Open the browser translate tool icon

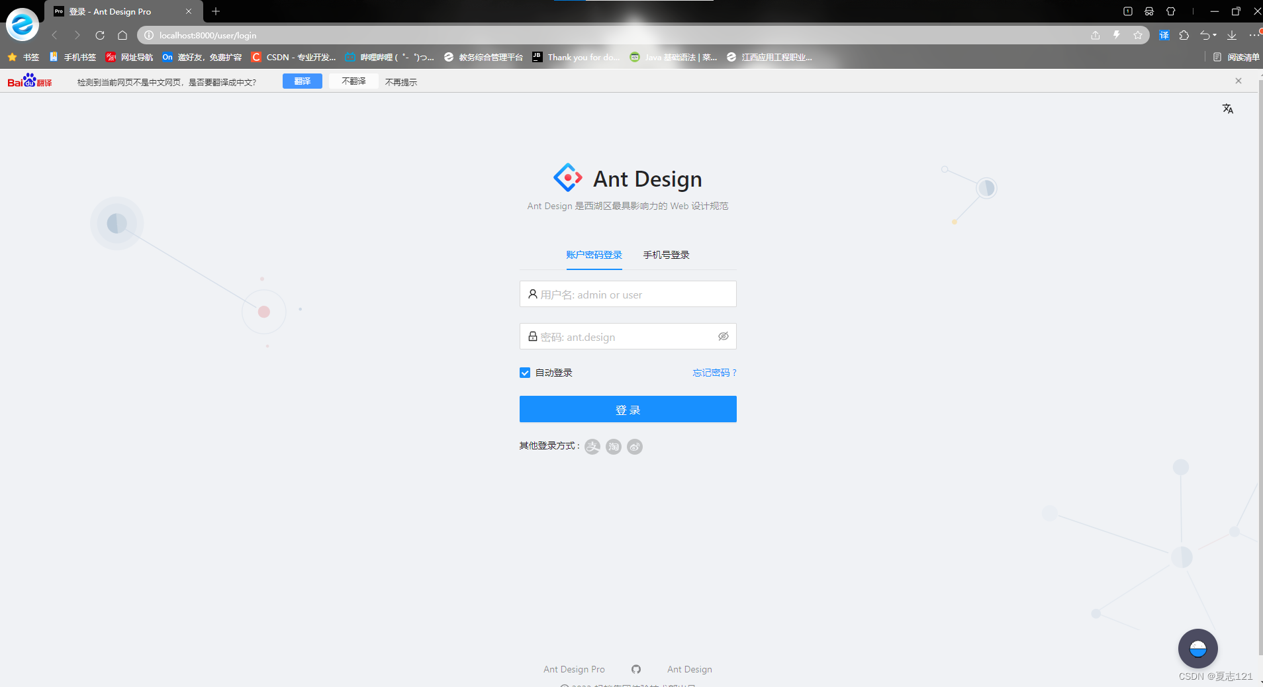point(1164,35)
